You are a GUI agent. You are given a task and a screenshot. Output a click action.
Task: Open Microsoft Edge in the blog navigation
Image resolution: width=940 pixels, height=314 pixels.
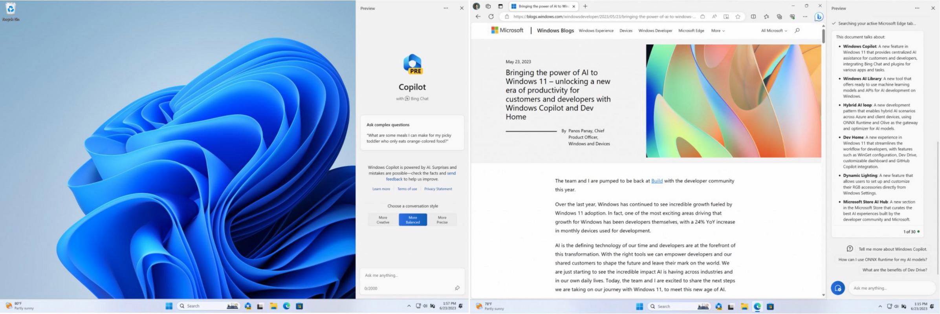691,31
